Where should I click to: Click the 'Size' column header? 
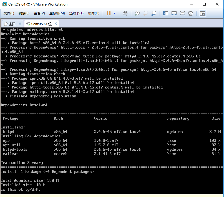[x=216, y=118]
